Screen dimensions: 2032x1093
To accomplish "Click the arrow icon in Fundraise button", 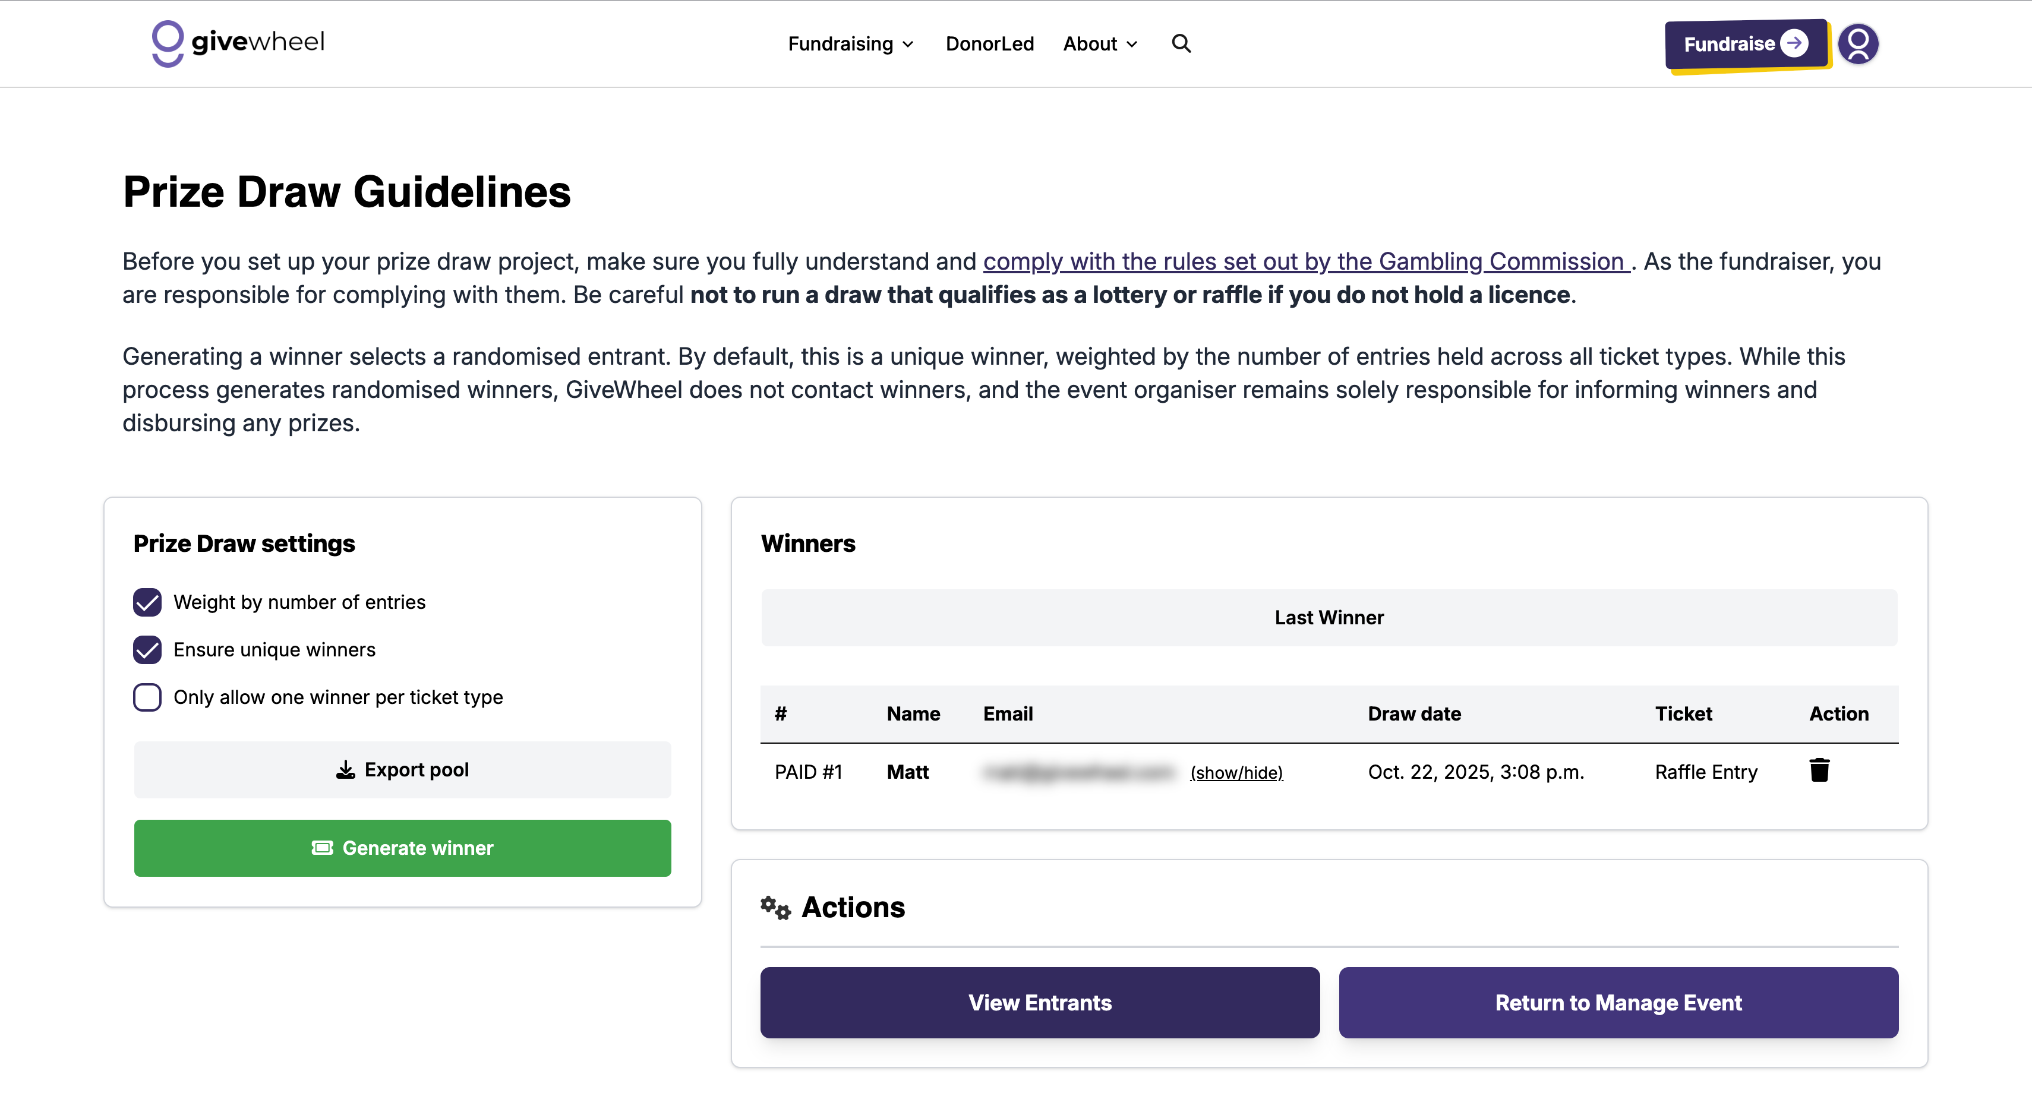I will tap(1794, 43).
